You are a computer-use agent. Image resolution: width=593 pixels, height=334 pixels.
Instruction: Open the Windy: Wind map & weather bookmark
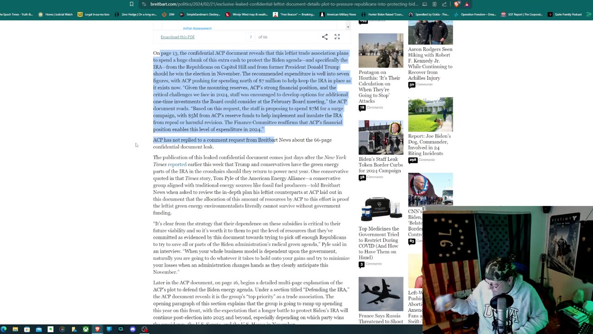247,14
